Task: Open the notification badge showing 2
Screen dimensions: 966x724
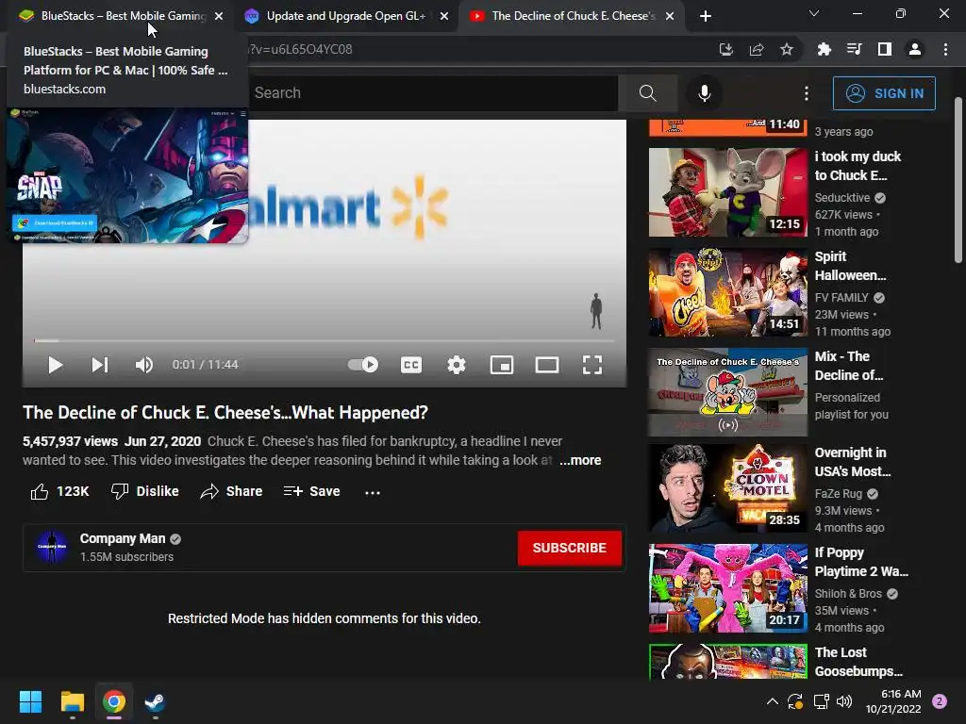Action: click(940, 701)
